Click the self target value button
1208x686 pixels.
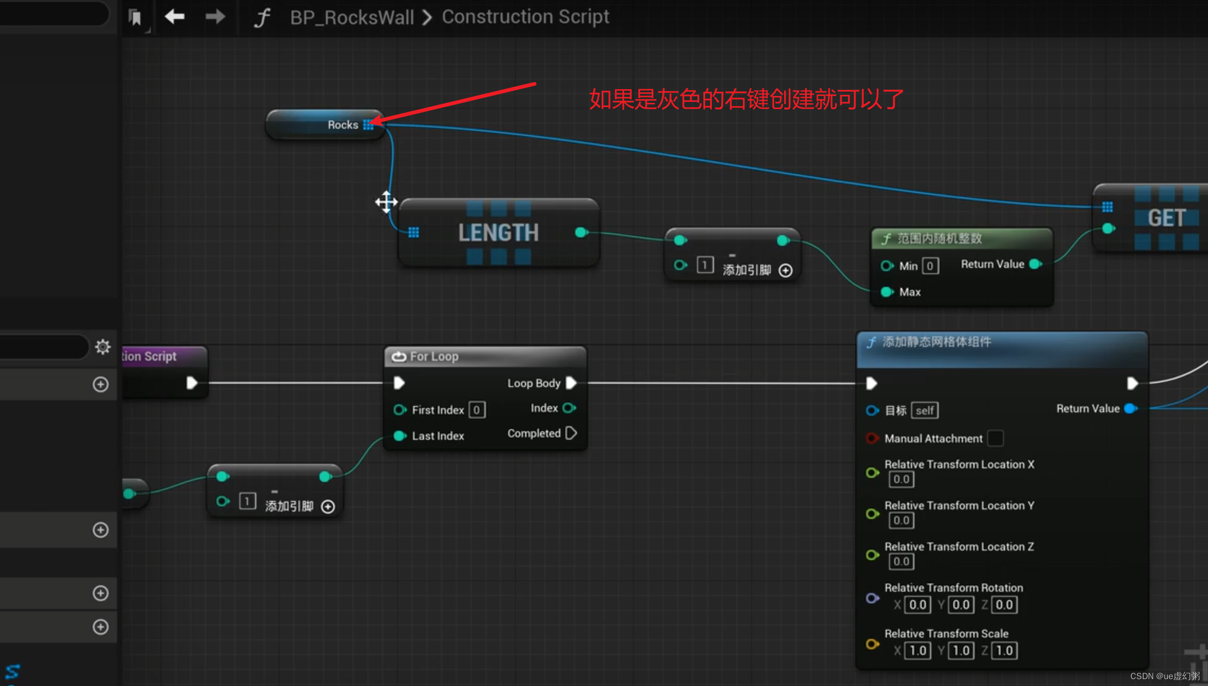924,411
